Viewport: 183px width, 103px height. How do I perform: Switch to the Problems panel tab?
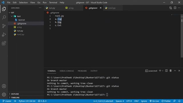[x=82, y=71]
